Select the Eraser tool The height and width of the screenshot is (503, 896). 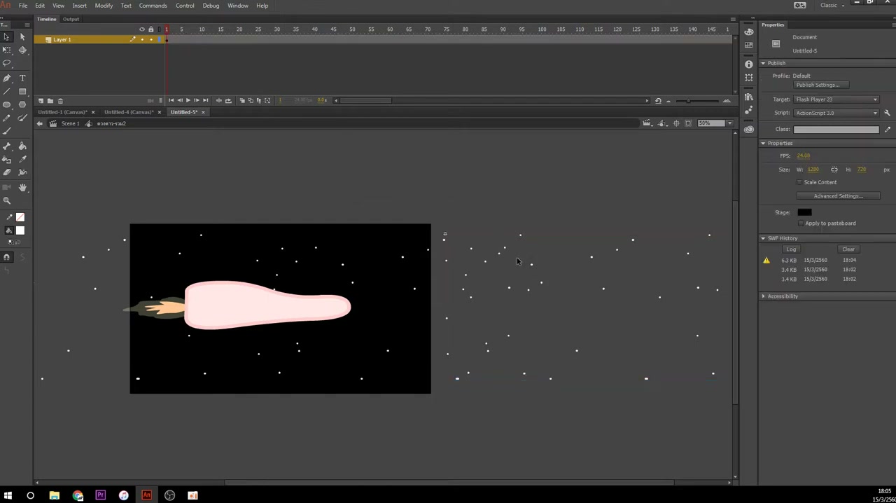(7, 172)
